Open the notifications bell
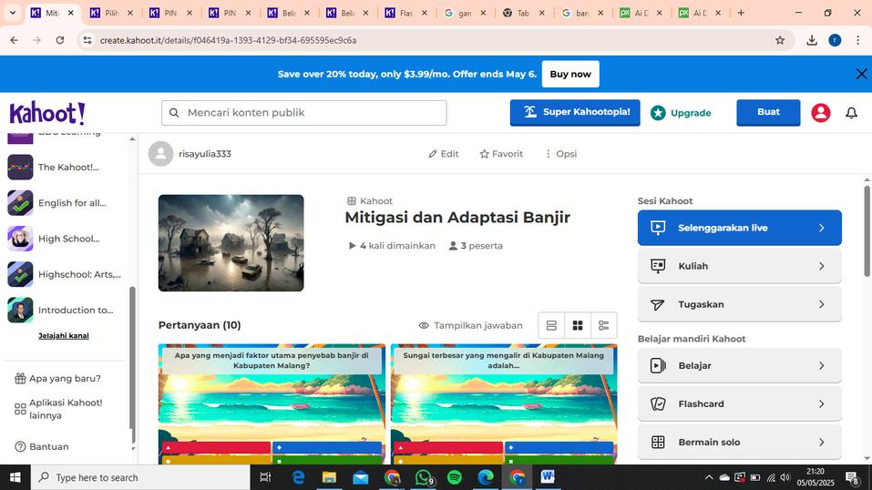The height and width of the screenshot is (490, 872). point(851,113)
